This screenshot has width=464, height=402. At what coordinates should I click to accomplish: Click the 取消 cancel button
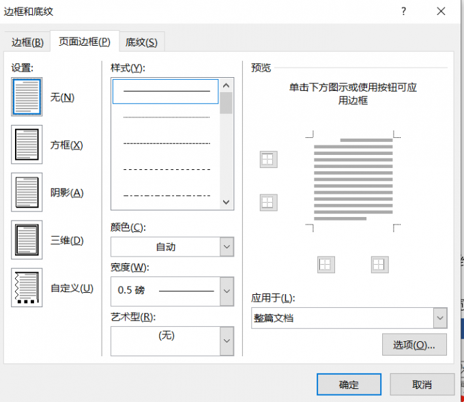422,384
